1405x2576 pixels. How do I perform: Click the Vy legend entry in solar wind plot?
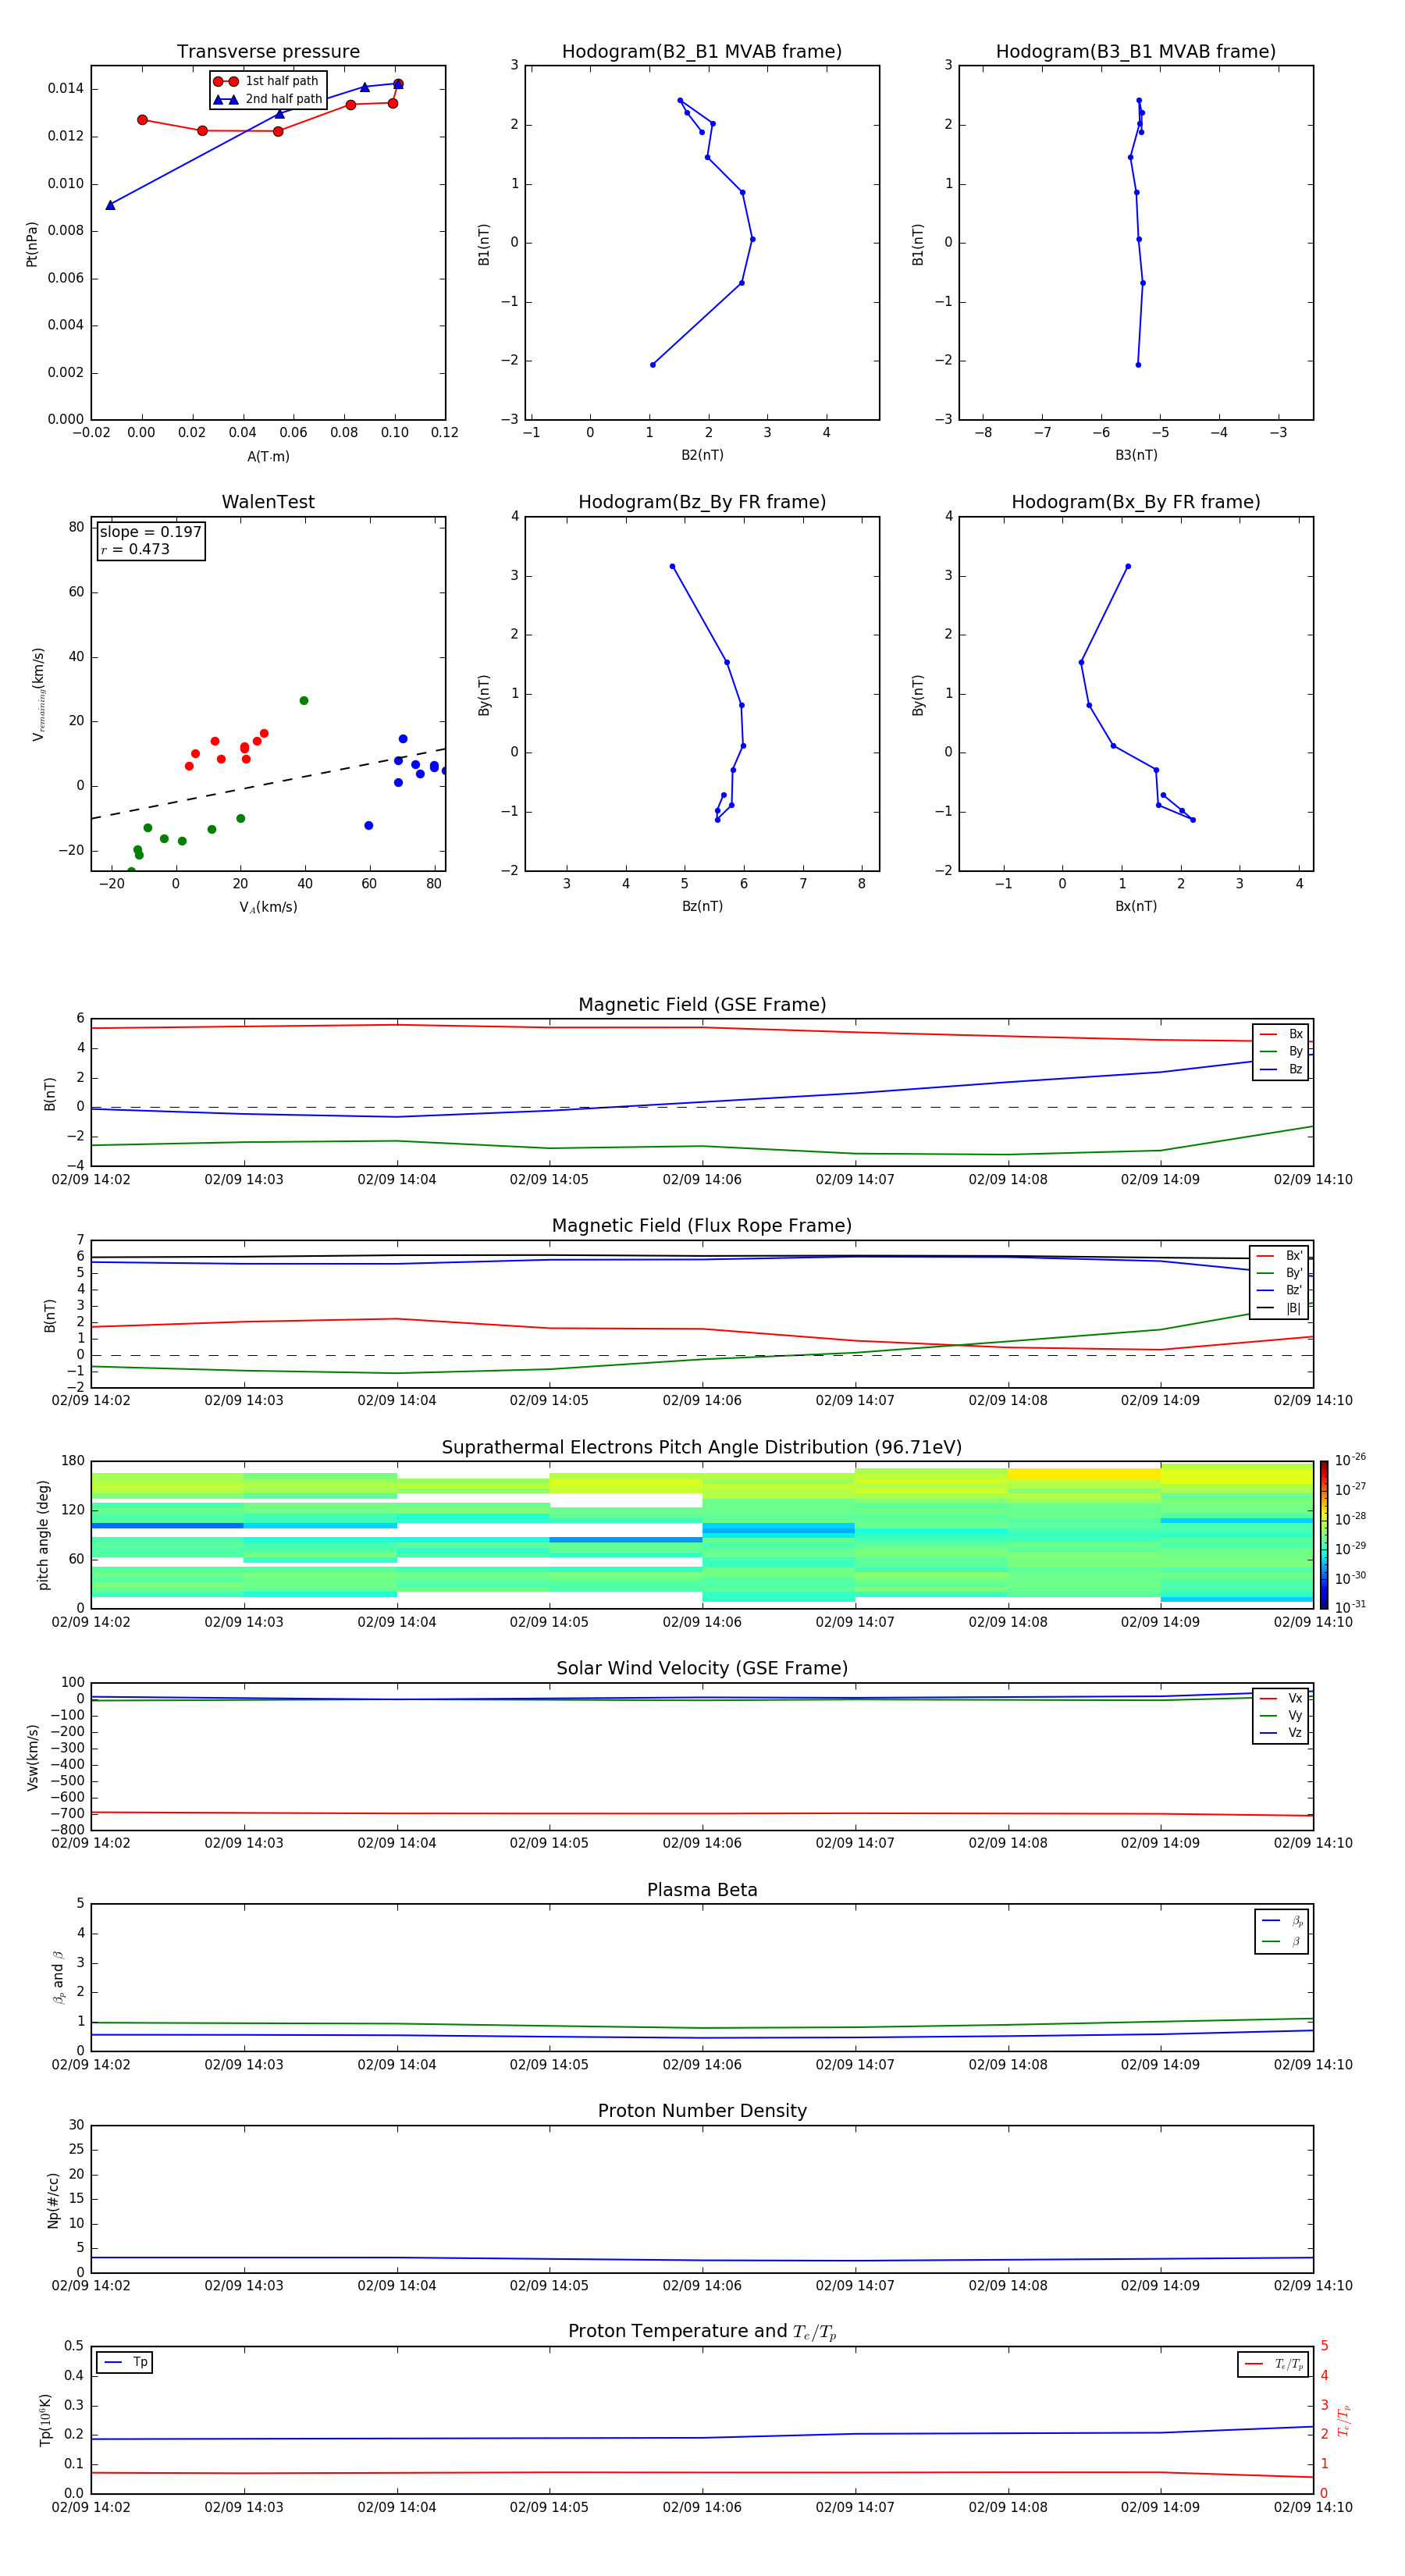click(x=1281, y=1715)
